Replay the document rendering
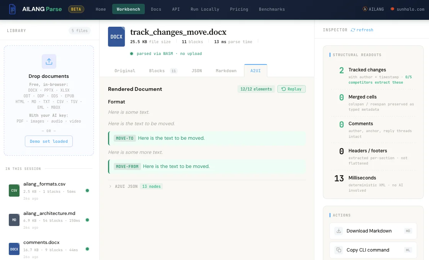This screenshot has height=260, width=429. click(x=291, y=89)
